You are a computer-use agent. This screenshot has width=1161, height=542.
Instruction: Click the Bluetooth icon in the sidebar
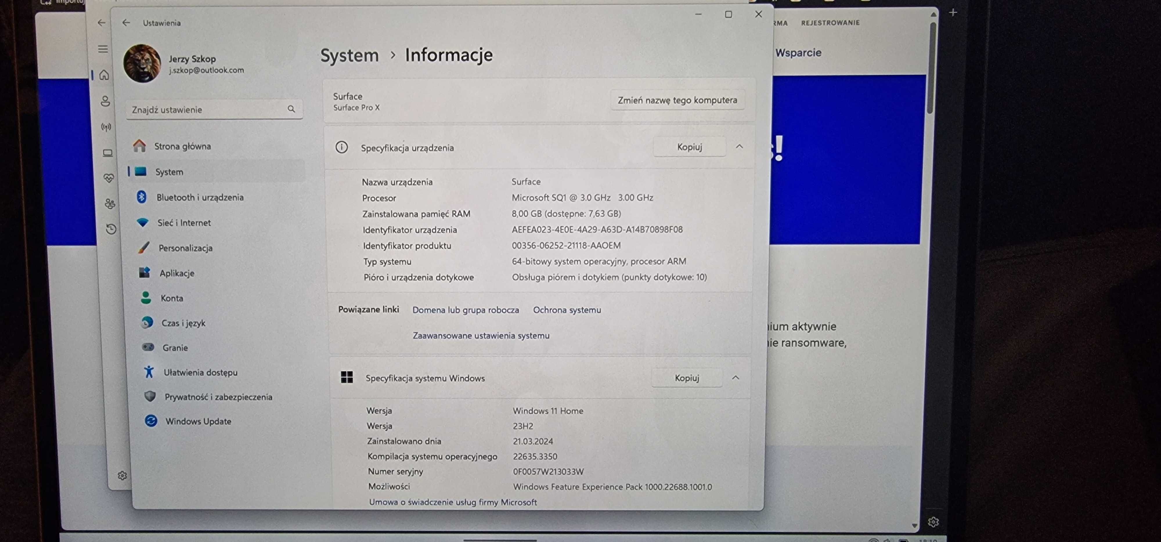142,197
